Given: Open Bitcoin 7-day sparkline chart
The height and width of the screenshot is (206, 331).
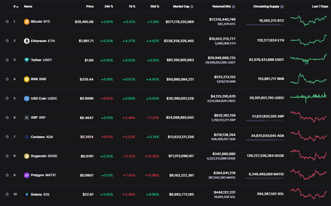Looking at the screenshot, I should (308, 21).
